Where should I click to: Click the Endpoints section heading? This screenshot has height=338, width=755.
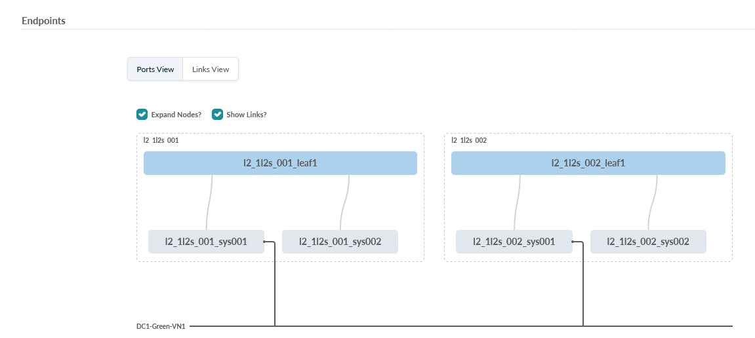(43, 21)
